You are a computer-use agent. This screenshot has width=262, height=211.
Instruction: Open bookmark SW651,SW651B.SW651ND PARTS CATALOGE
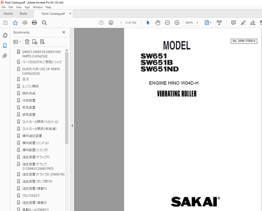tap(41, 54)
